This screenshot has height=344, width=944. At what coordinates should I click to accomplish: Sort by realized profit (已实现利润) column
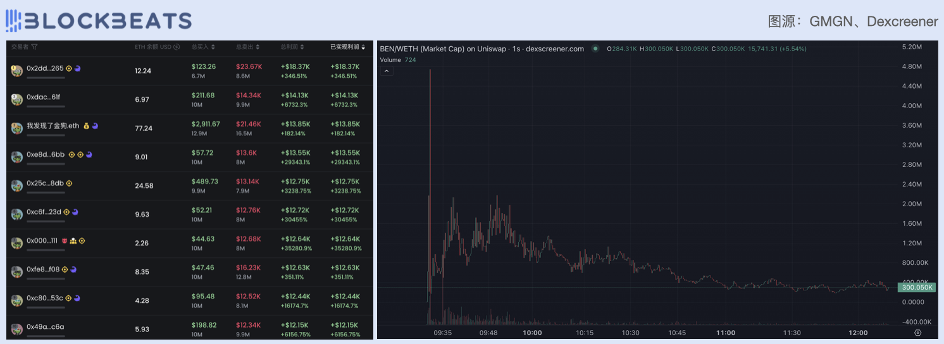tap(363, 47)
